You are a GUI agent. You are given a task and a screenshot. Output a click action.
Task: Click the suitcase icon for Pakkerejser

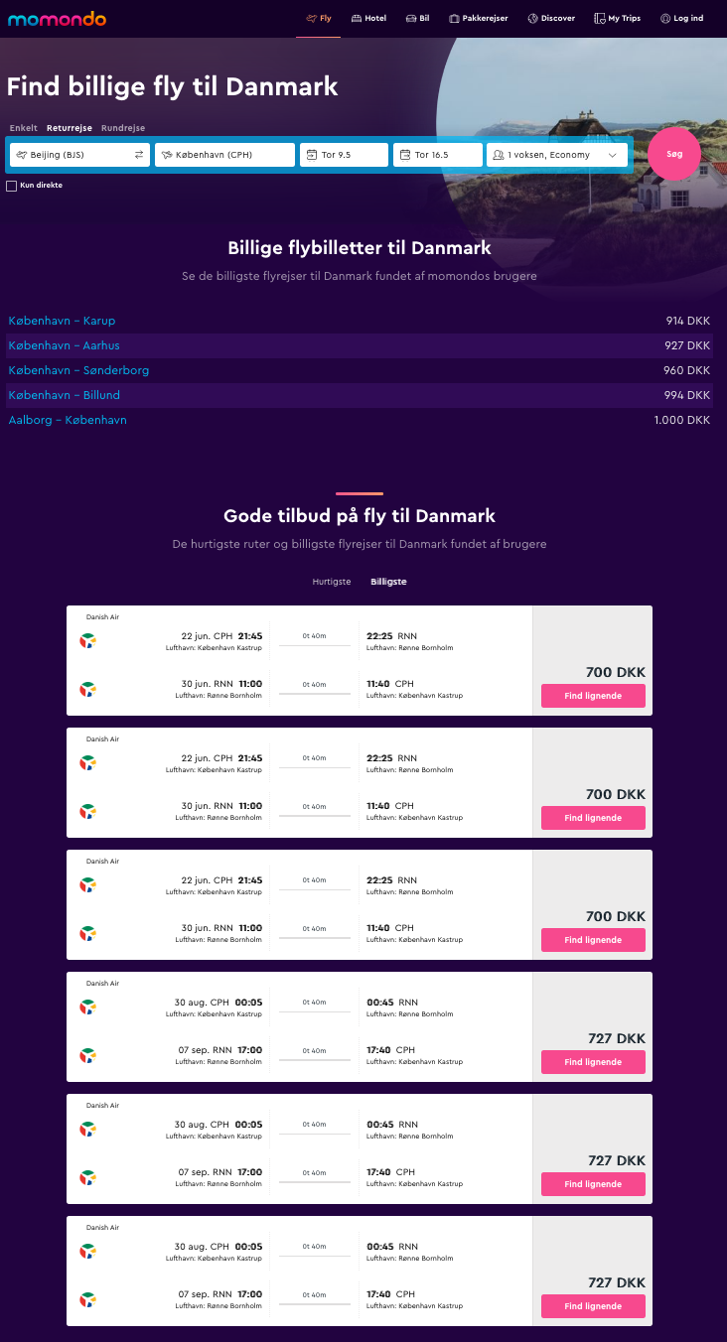pos(454,19)
